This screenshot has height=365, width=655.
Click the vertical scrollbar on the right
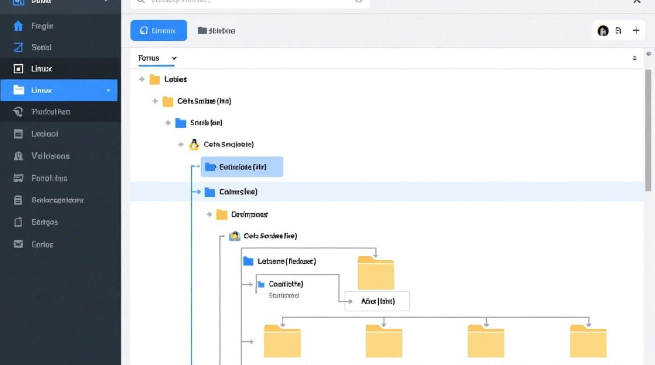[x=648, y=130]
